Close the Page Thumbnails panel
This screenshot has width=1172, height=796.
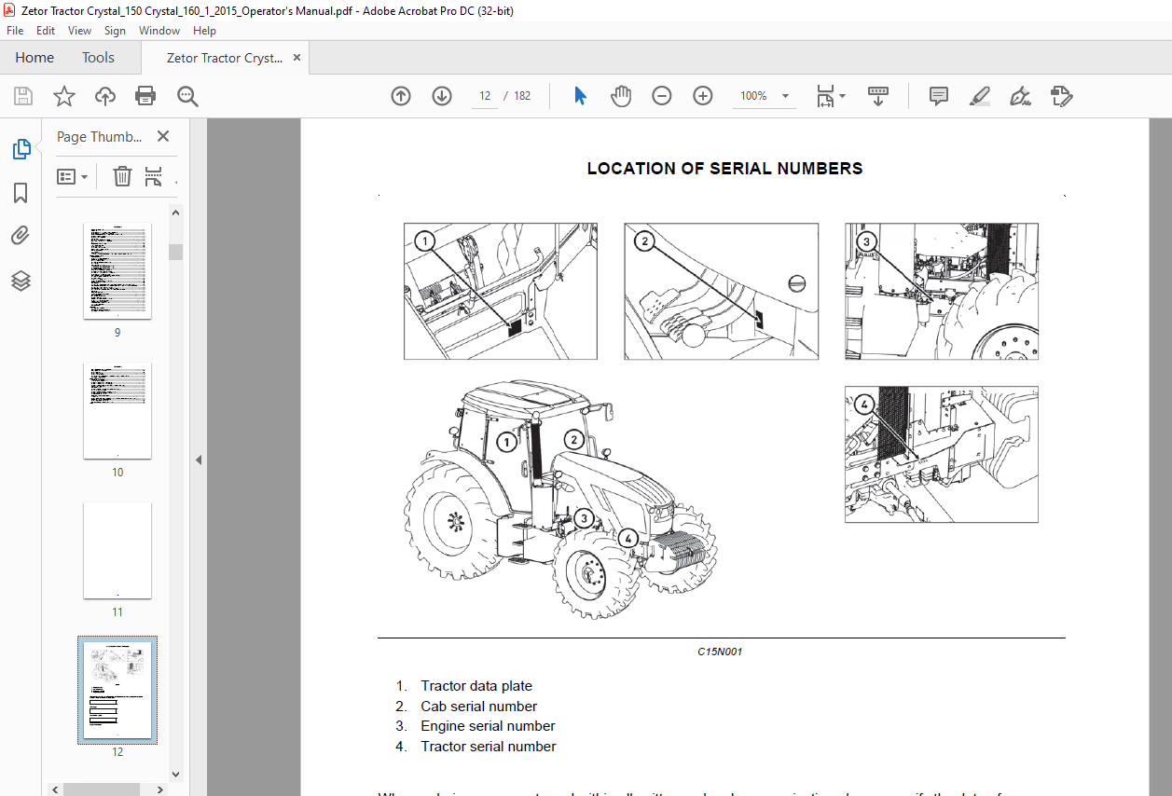click(163, 136)
